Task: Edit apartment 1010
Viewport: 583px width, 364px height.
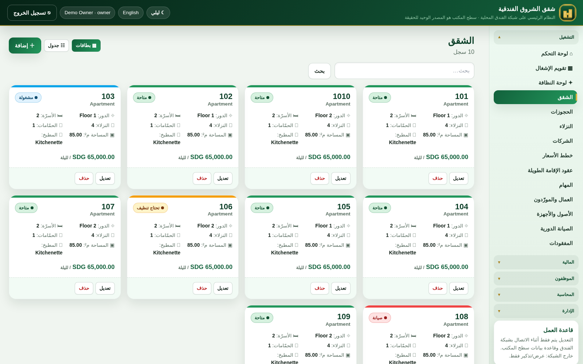Action: point(341,178)
